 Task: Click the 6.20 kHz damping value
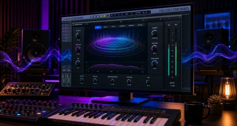[155, 38]
